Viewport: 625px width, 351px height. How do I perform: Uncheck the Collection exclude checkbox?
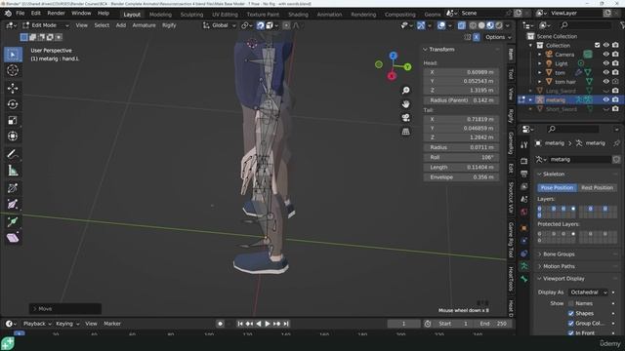[x=597, y=46]
